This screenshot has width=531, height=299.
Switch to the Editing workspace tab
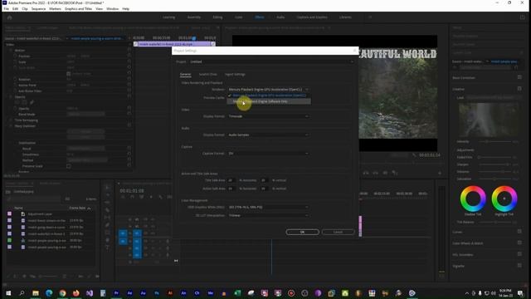(217, 17)
